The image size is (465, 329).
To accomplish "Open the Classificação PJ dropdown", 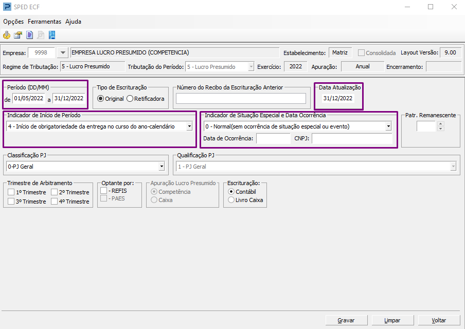I will (x=162, y=167).
